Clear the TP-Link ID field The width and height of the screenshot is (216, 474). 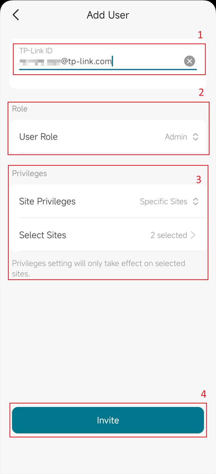189,61
